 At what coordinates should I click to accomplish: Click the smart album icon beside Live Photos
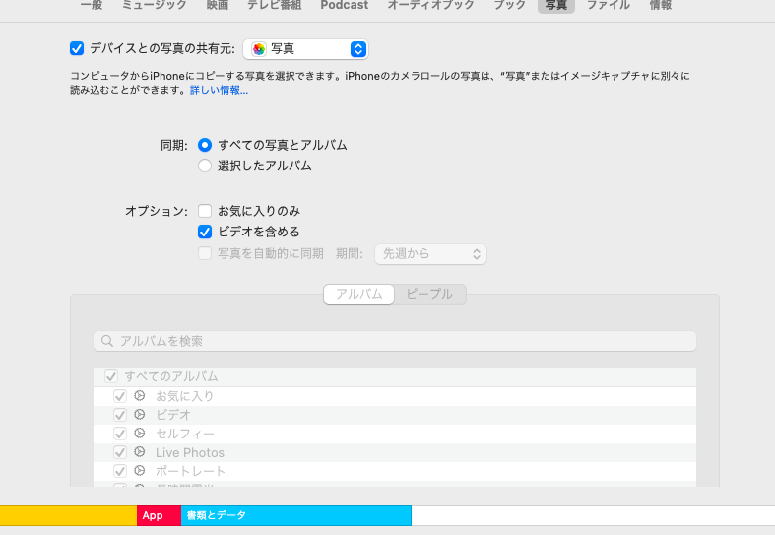140,452
